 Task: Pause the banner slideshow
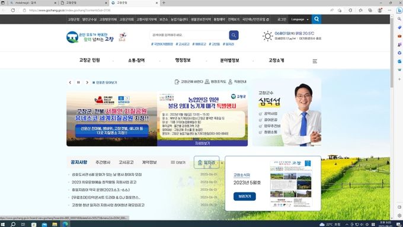(x=78, y=82)
